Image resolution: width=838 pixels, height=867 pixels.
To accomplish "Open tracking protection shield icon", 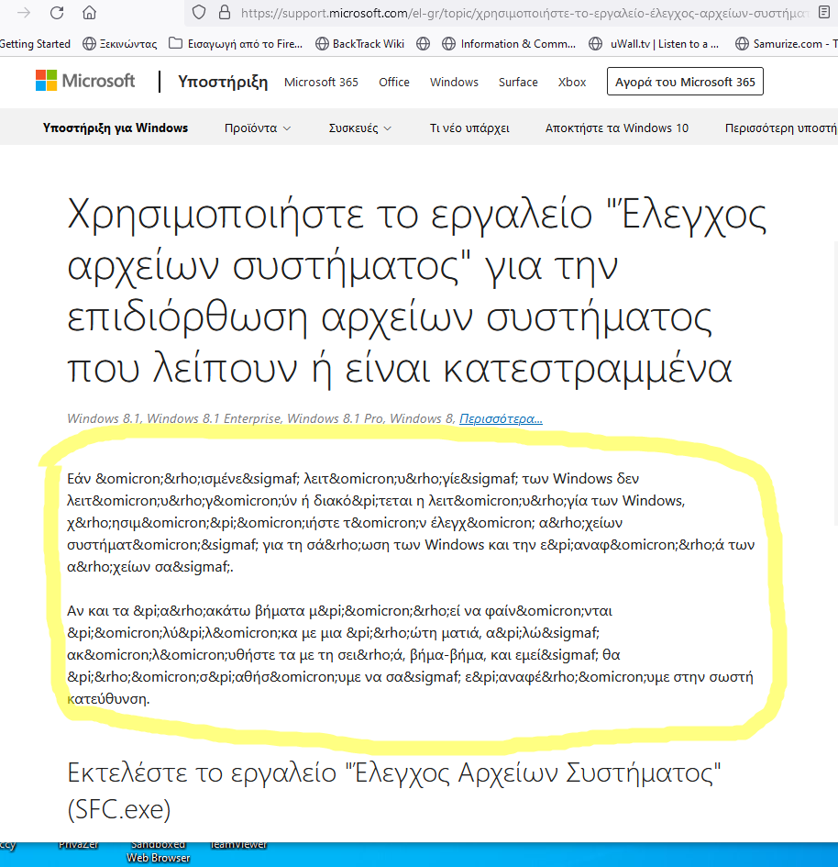I will point(199,13).
